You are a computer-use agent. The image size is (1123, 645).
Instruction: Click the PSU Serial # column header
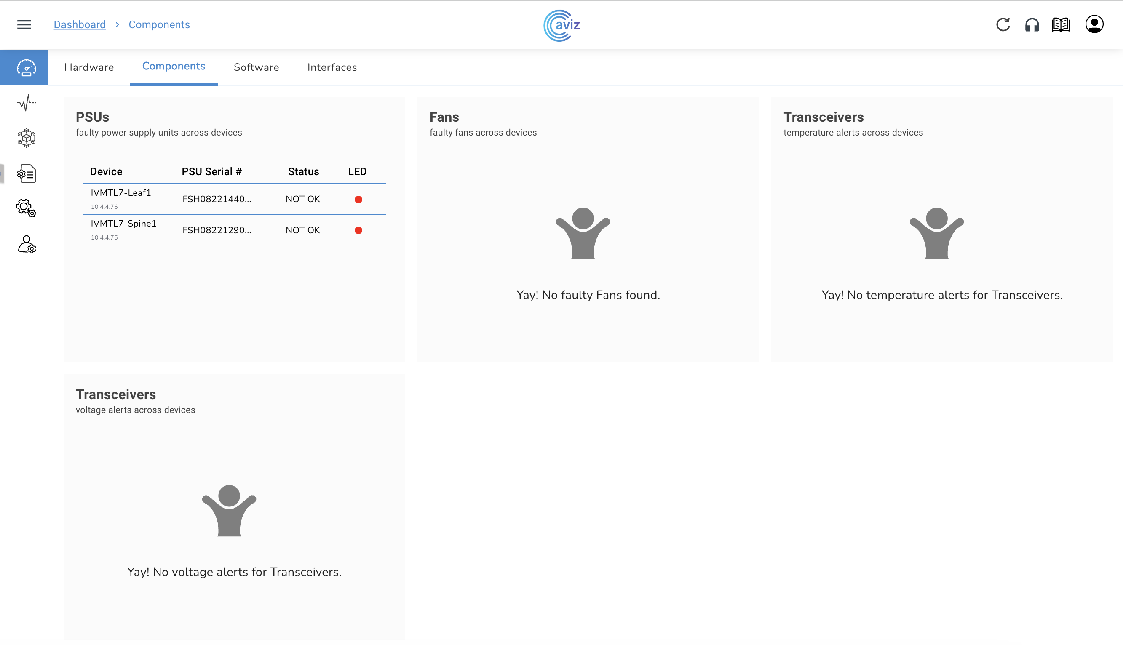pos(211,172)
